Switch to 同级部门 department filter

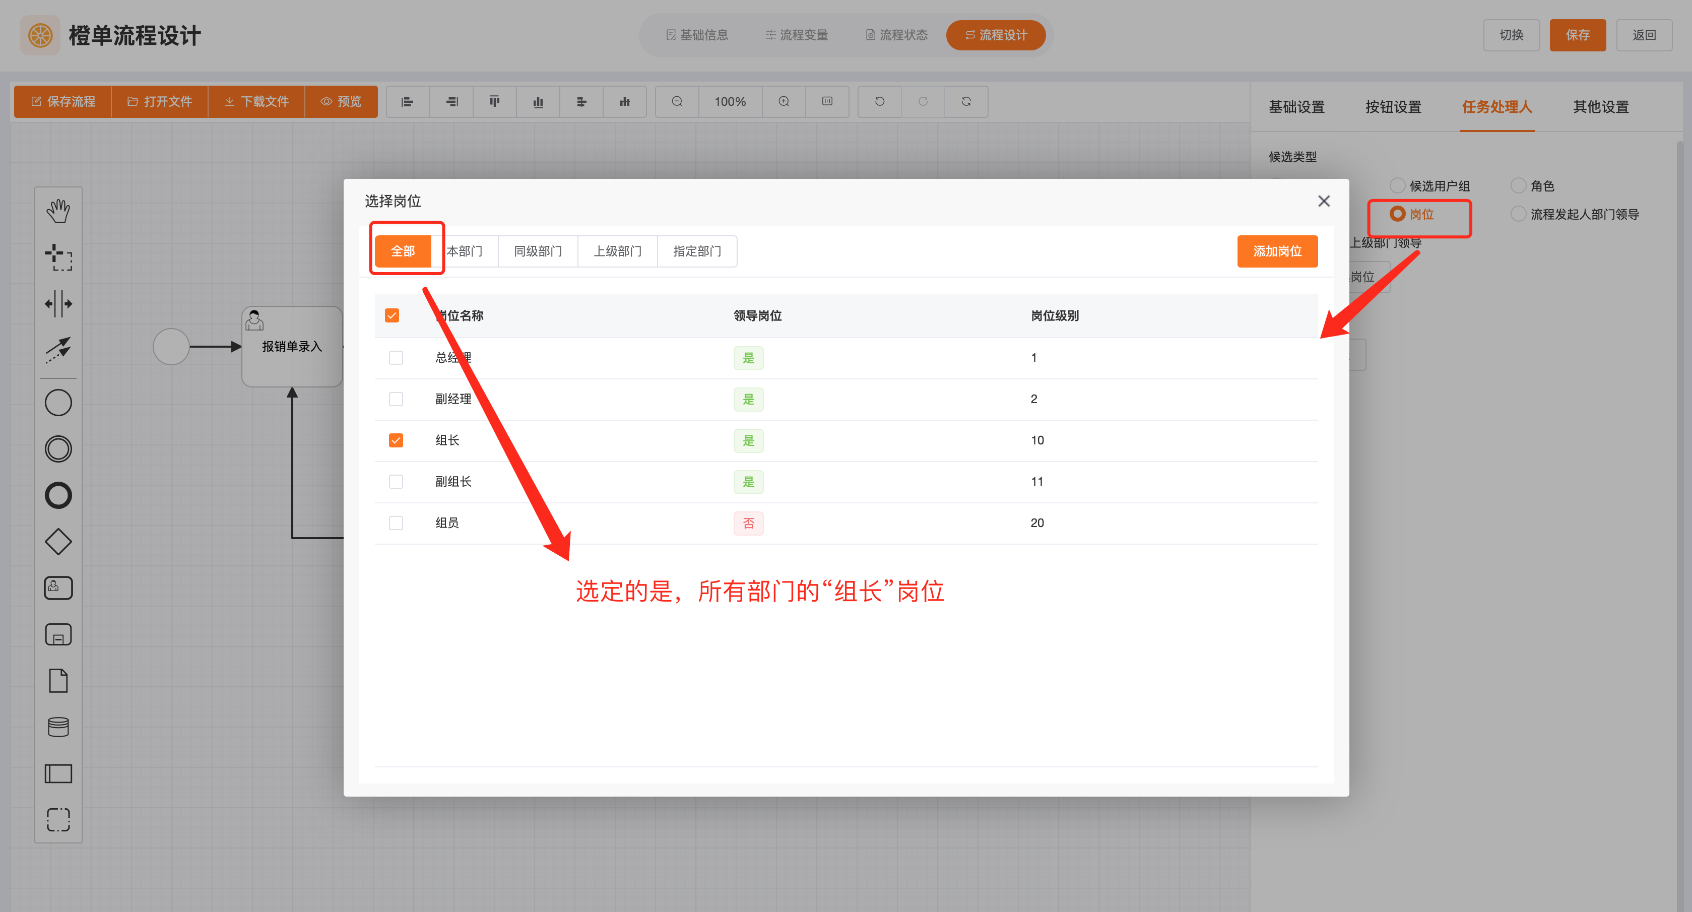coord(538,251)
